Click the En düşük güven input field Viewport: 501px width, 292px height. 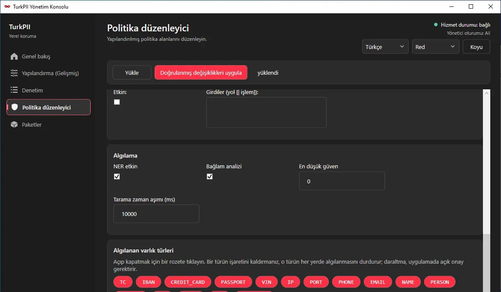point(342,181)
